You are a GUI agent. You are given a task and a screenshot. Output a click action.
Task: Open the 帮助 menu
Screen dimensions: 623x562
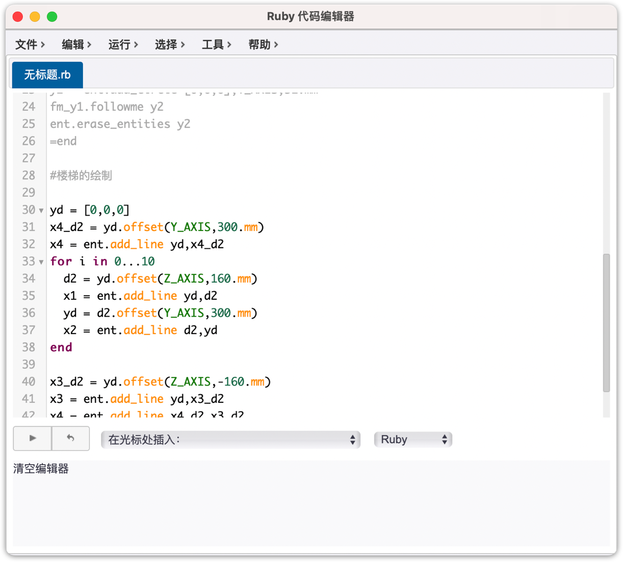click(x=263, y=45)
